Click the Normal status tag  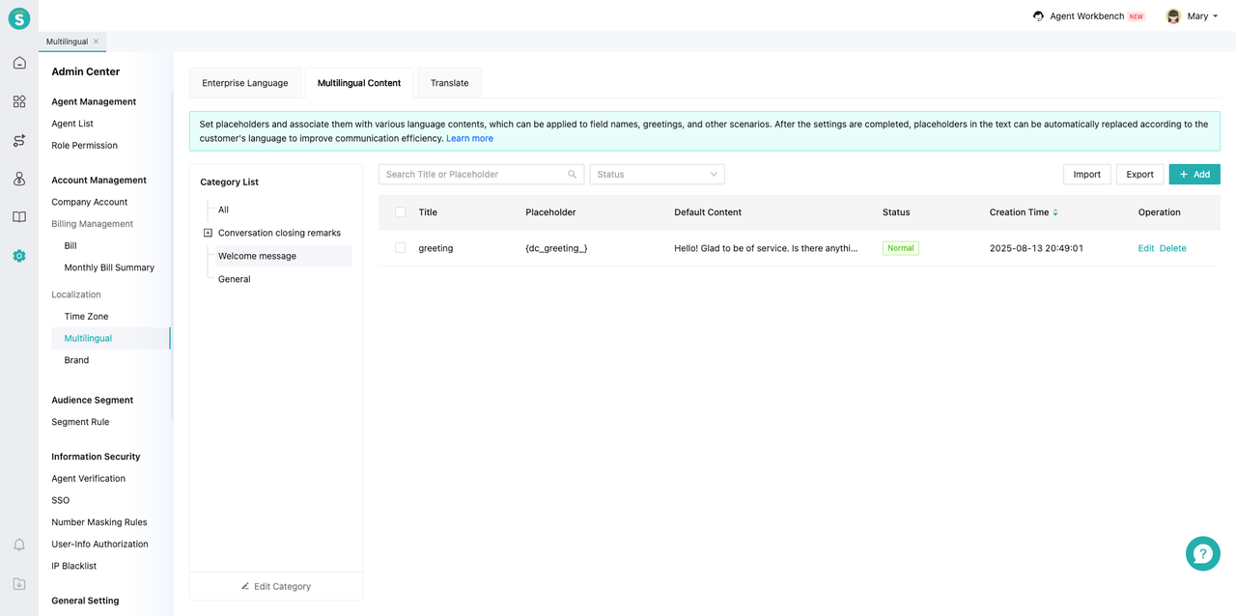coord(901,248)
